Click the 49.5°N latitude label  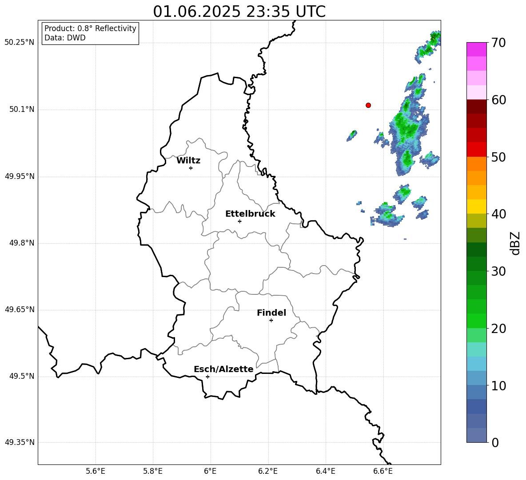[x=22, y=376]
